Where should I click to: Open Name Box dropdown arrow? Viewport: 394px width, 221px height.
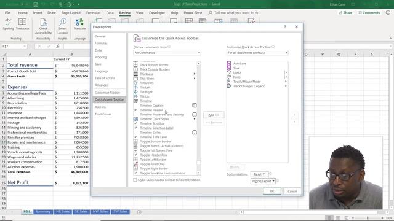(25, 47)
